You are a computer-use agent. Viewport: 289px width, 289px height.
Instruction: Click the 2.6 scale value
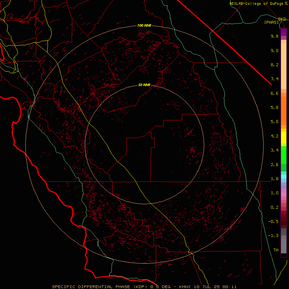[x=275, y=165]
